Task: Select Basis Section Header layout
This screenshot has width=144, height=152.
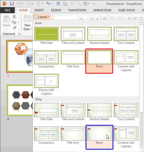Action: 99,36
